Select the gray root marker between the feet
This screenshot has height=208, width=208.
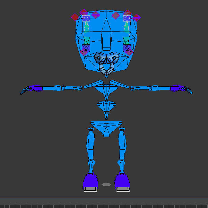106,184
